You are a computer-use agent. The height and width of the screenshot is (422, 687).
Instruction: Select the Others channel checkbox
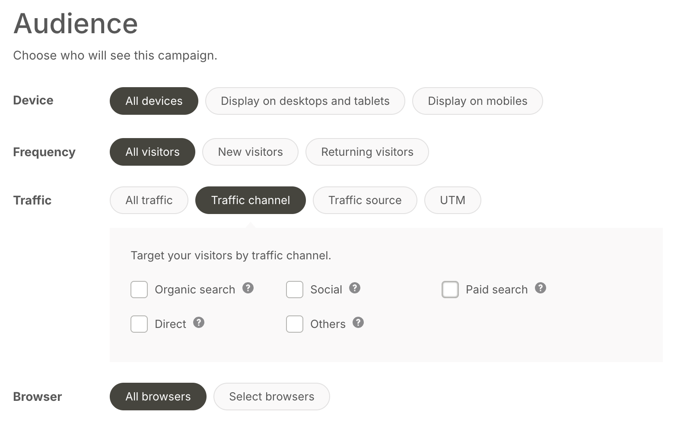point(295,324)
